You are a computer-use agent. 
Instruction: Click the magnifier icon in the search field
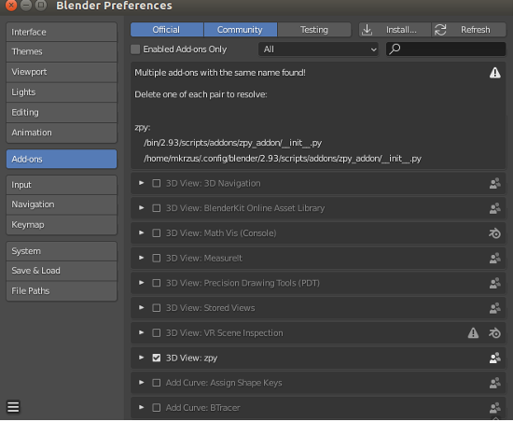coord(395,49)
